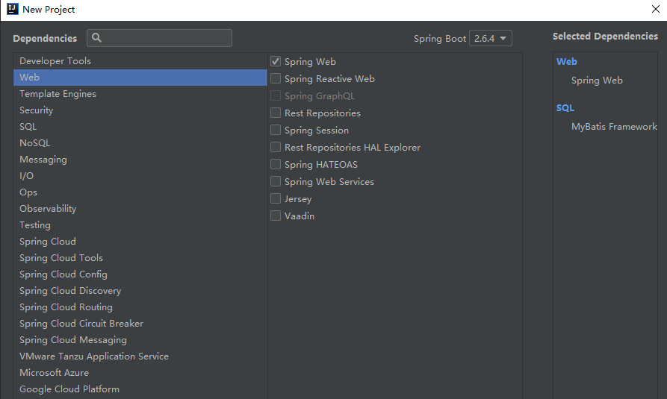The width and height of the screenshot is (667, 399).
Task: Tick the Spring Session checkbox
Action: coord(276,130)
